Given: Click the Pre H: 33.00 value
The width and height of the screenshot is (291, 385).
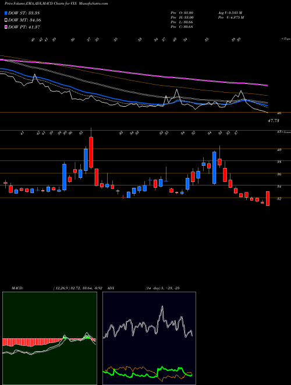Looking at the screenshot, I should click(182, 17).
